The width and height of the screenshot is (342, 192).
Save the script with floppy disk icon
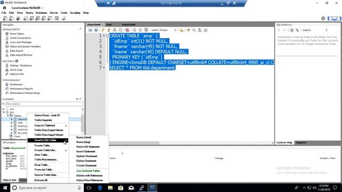pos(96,30)
